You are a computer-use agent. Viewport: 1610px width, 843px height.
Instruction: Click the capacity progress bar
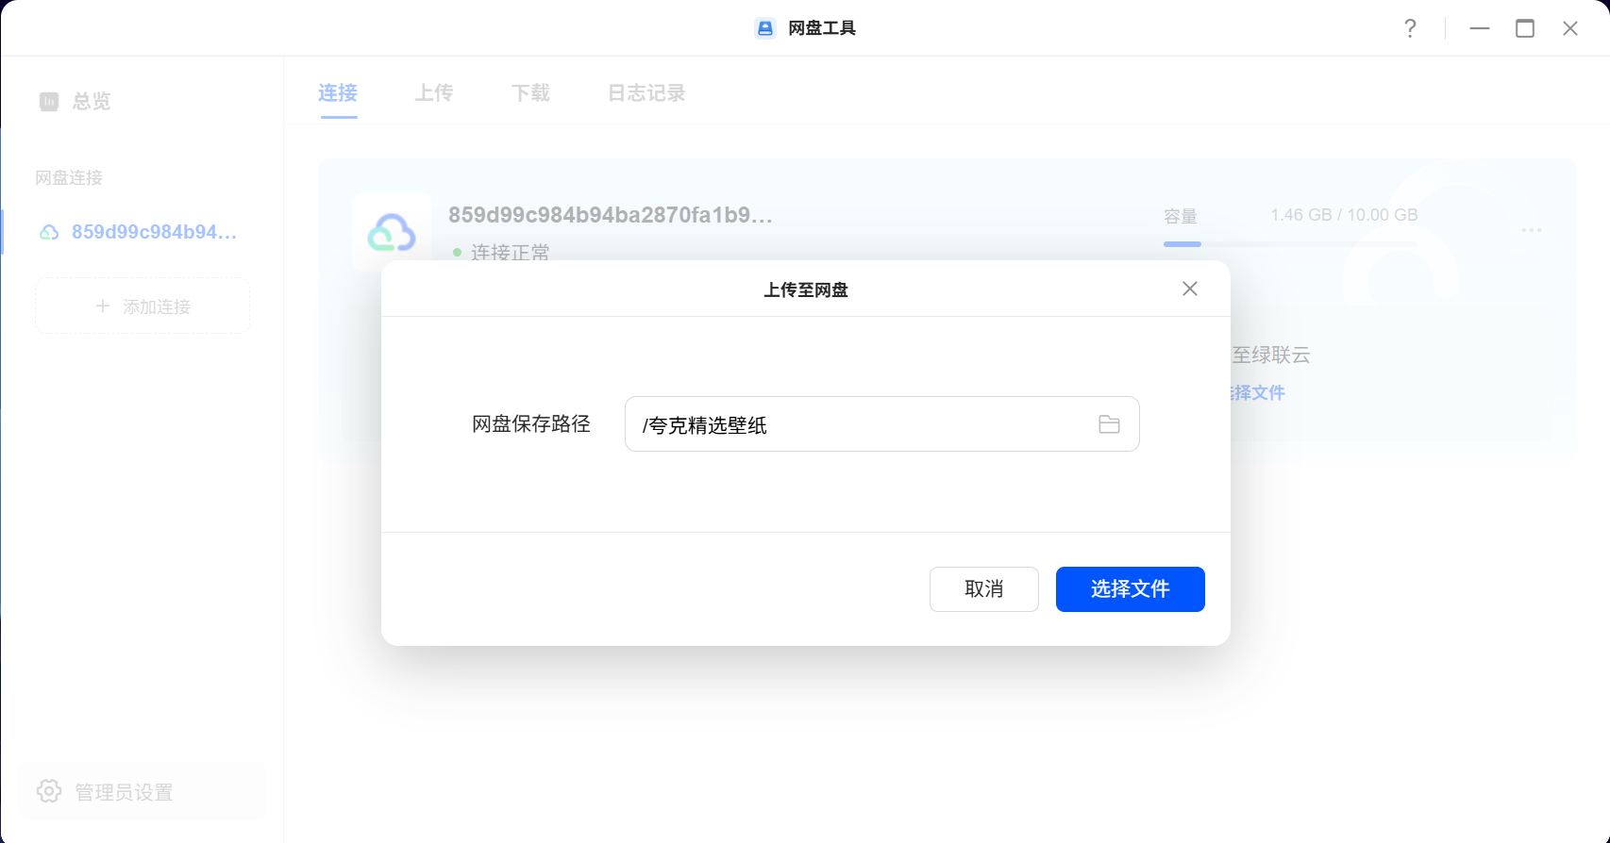tap(1290, 244)
